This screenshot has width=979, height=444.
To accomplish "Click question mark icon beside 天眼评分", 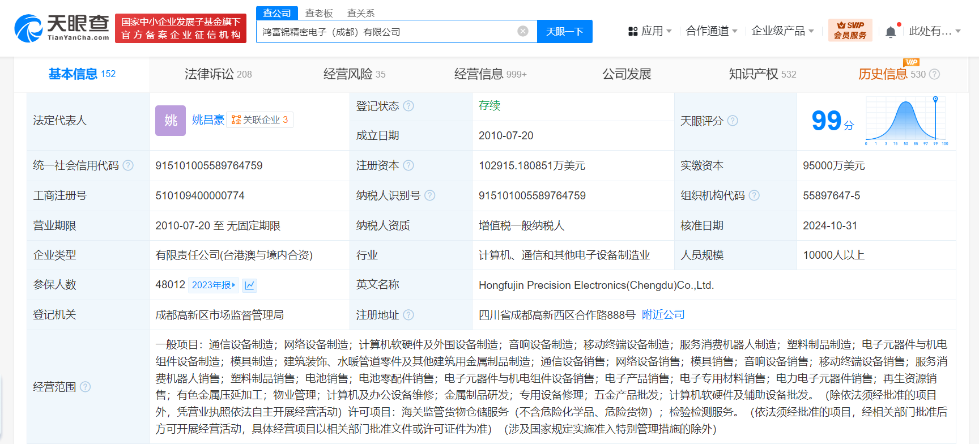I will coord(733,121).
